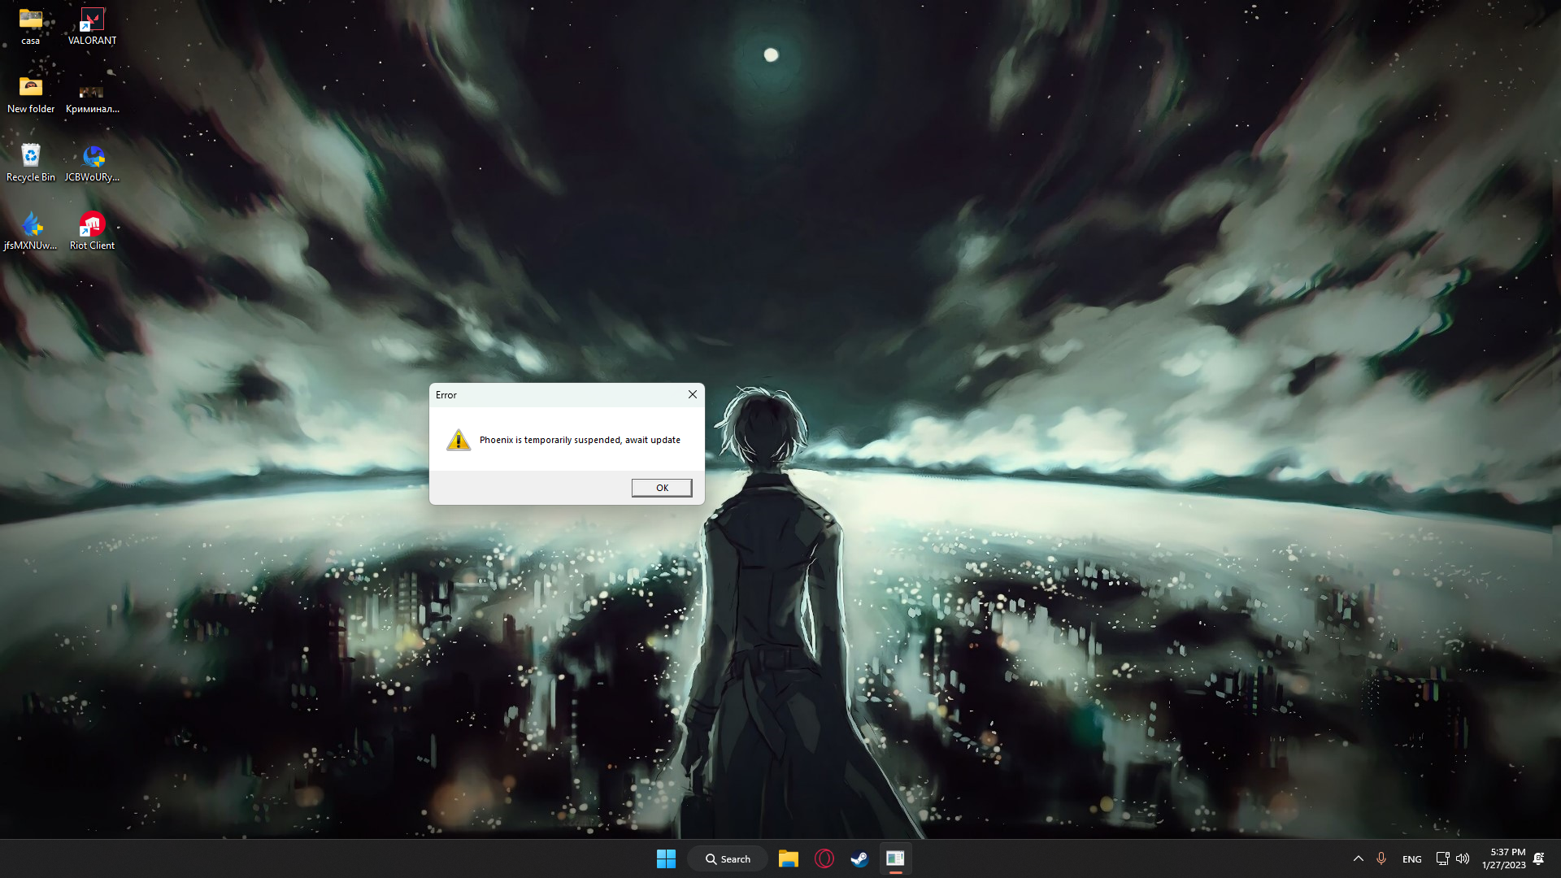This screenshot has width=1561, height=878.
Task: Open Steam from the taskbar
Action: 859,858
